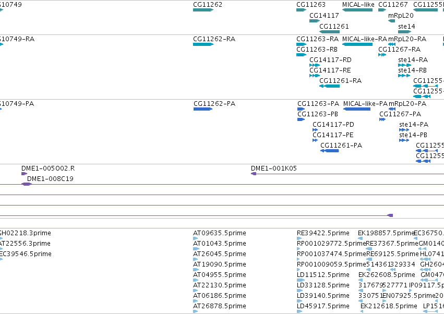Open the CG11263-PA protein label
This screenshot has height=314, width=444.
click(x=318, y=104)
